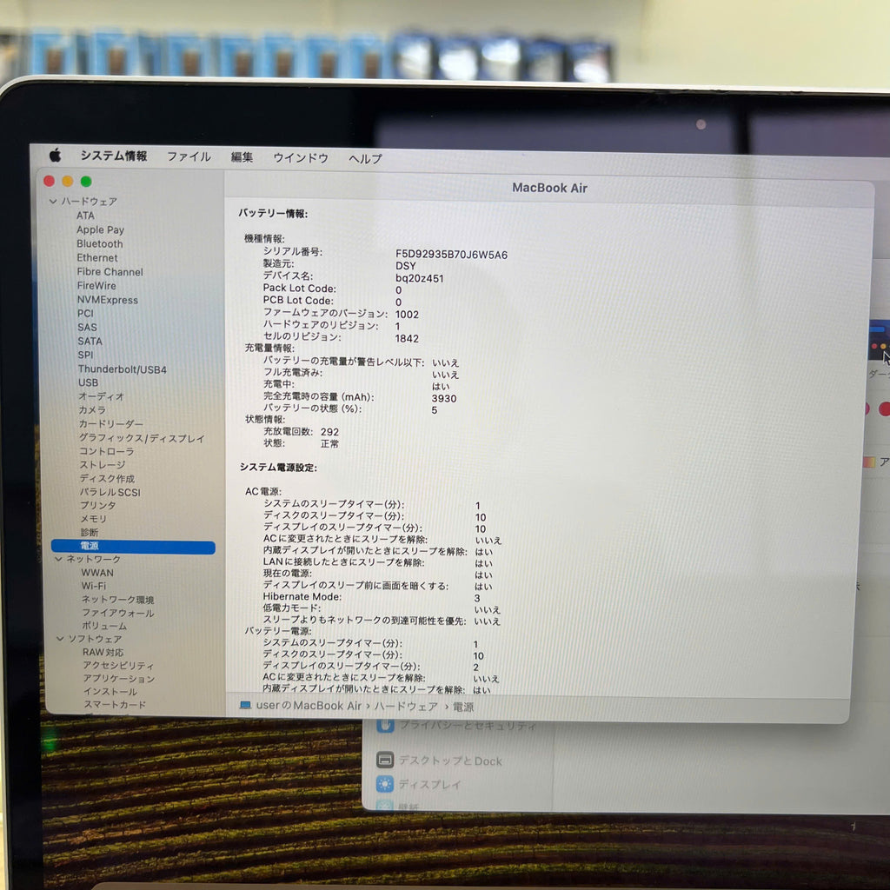
Task: Collapse the ソフトウェア section
Action: pos(60,639)
